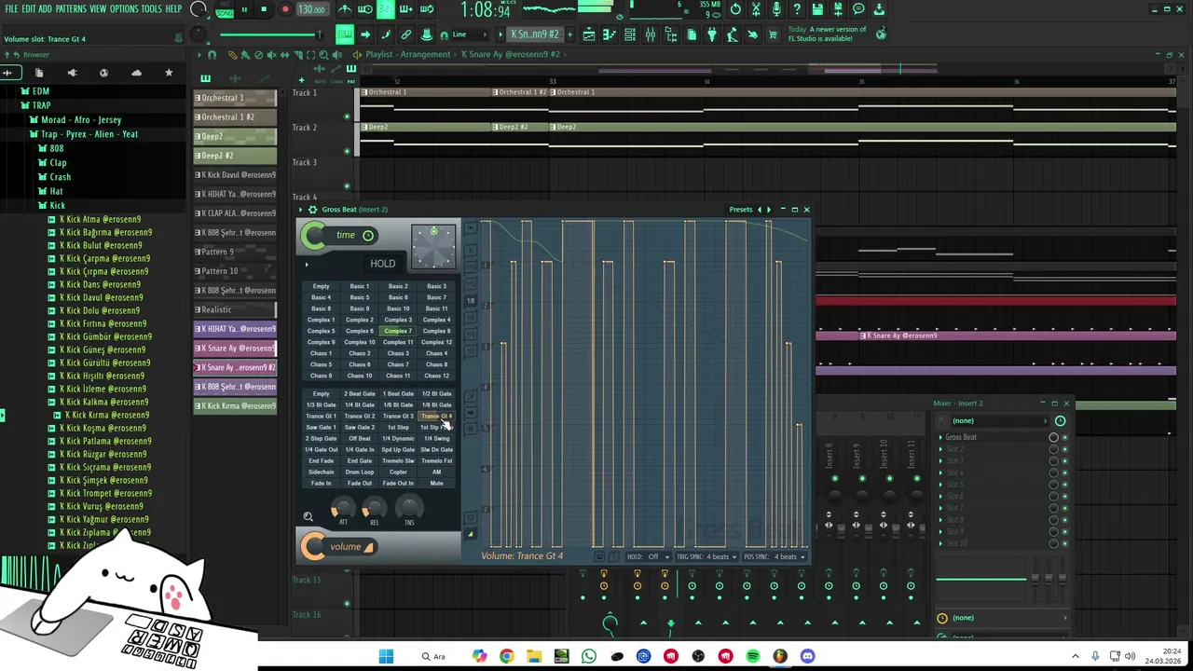The image size is (1193, 671).
Task: Open the EDIT menu
Action: (x=28, y=9)
